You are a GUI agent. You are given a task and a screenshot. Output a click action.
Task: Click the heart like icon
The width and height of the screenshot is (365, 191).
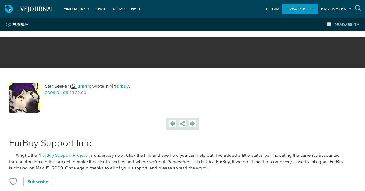13,181
